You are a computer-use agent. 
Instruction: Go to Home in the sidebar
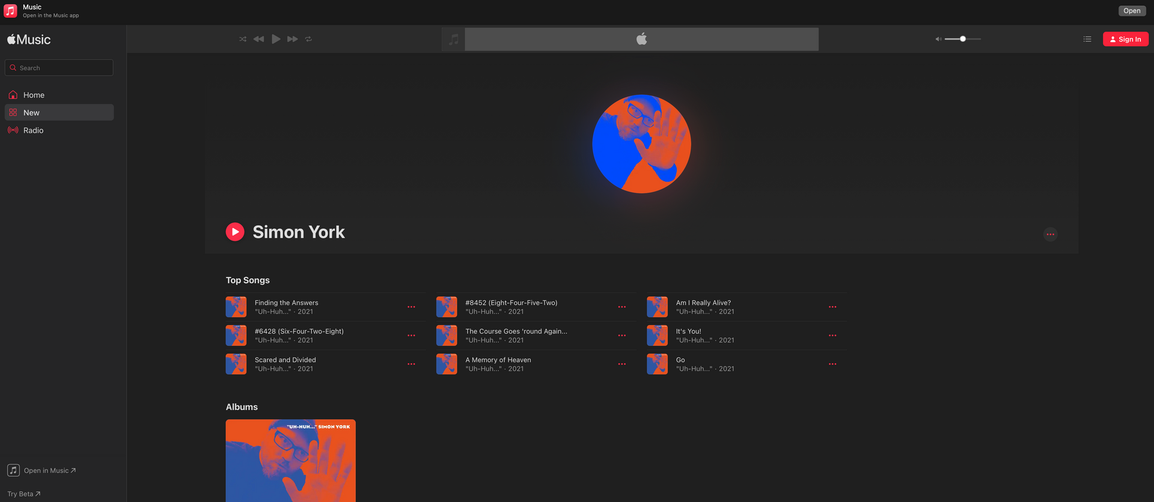(59, 95)
